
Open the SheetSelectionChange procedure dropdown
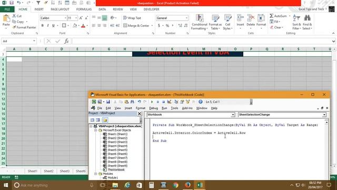(x=324, y=115)
